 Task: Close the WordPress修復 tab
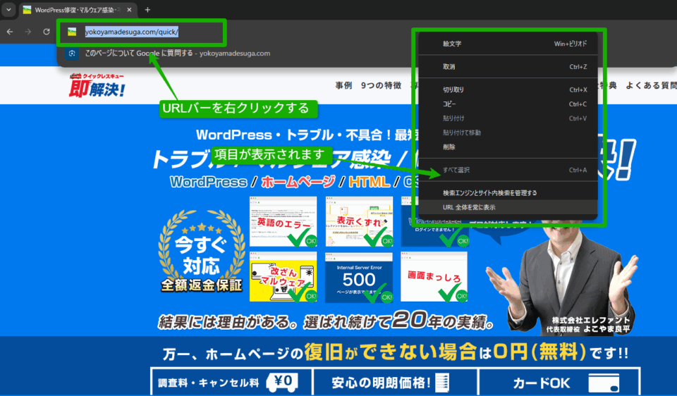(x=129, y=9)
